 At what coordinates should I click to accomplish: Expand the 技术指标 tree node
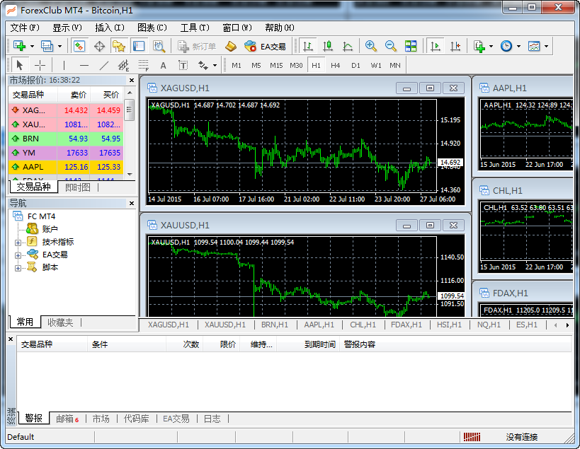pyautogui.click(x=18, y=242)
